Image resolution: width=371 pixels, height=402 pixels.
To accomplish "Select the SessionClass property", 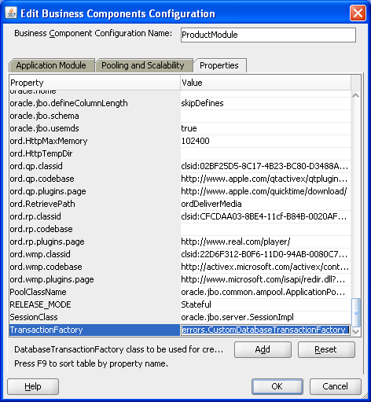I will [x=95, y=317].
